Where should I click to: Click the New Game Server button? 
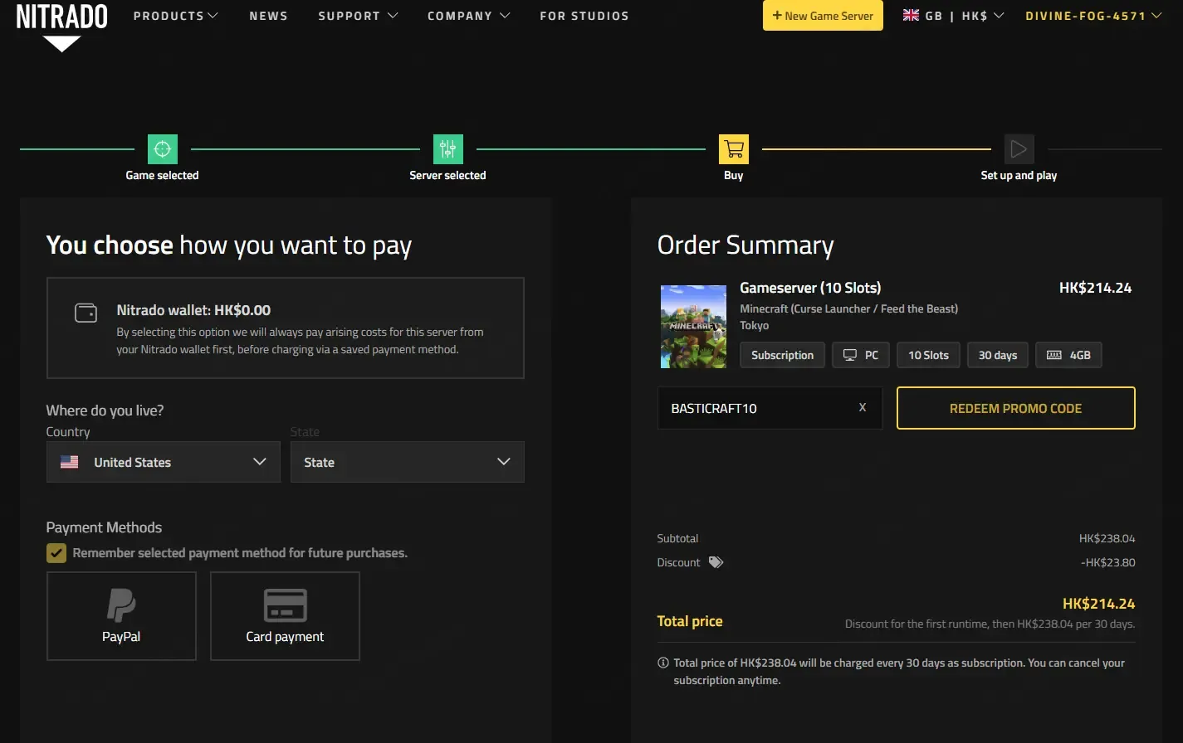coord(823,16)
